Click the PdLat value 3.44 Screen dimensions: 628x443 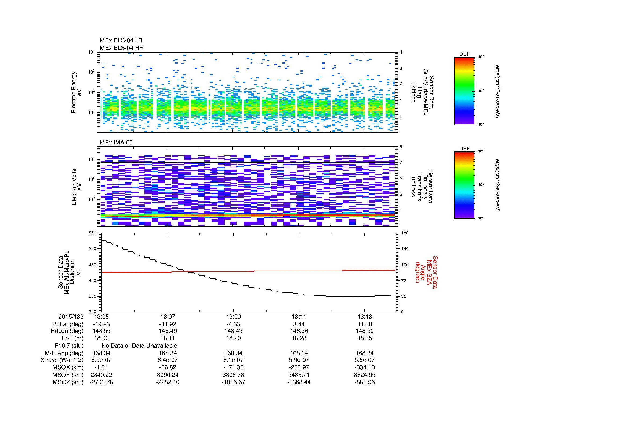[x=299, y=324]
